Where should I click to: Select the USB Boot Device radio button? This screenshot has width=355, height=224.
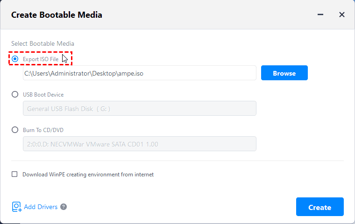coord(15,94)
